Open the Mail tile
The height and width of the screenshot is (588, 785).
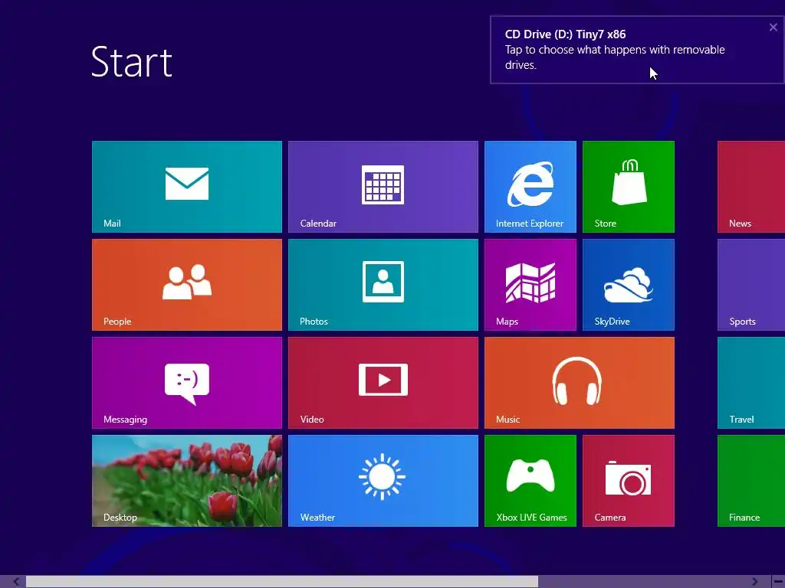click(187, 187)
